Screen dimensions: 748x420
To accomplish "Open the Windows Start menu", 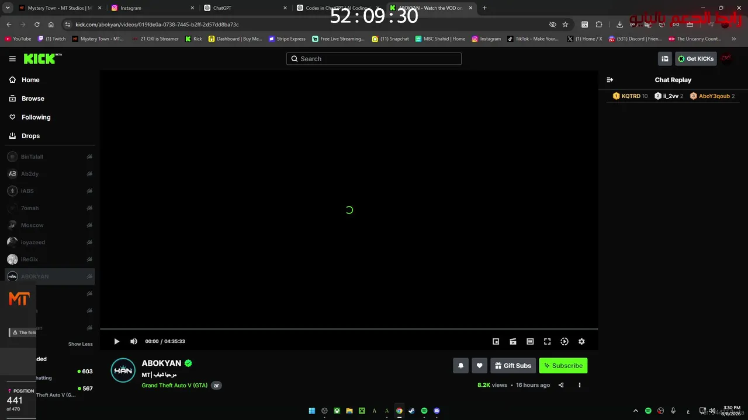I will tap(311, 411).
